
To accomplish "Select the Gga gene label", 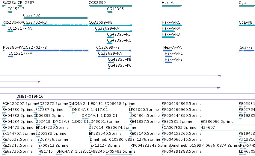I will (x=242, y=3).
